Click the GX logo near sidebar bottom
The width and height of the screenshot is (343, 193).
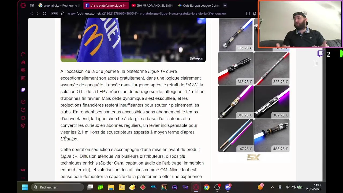tap(23, 170)
